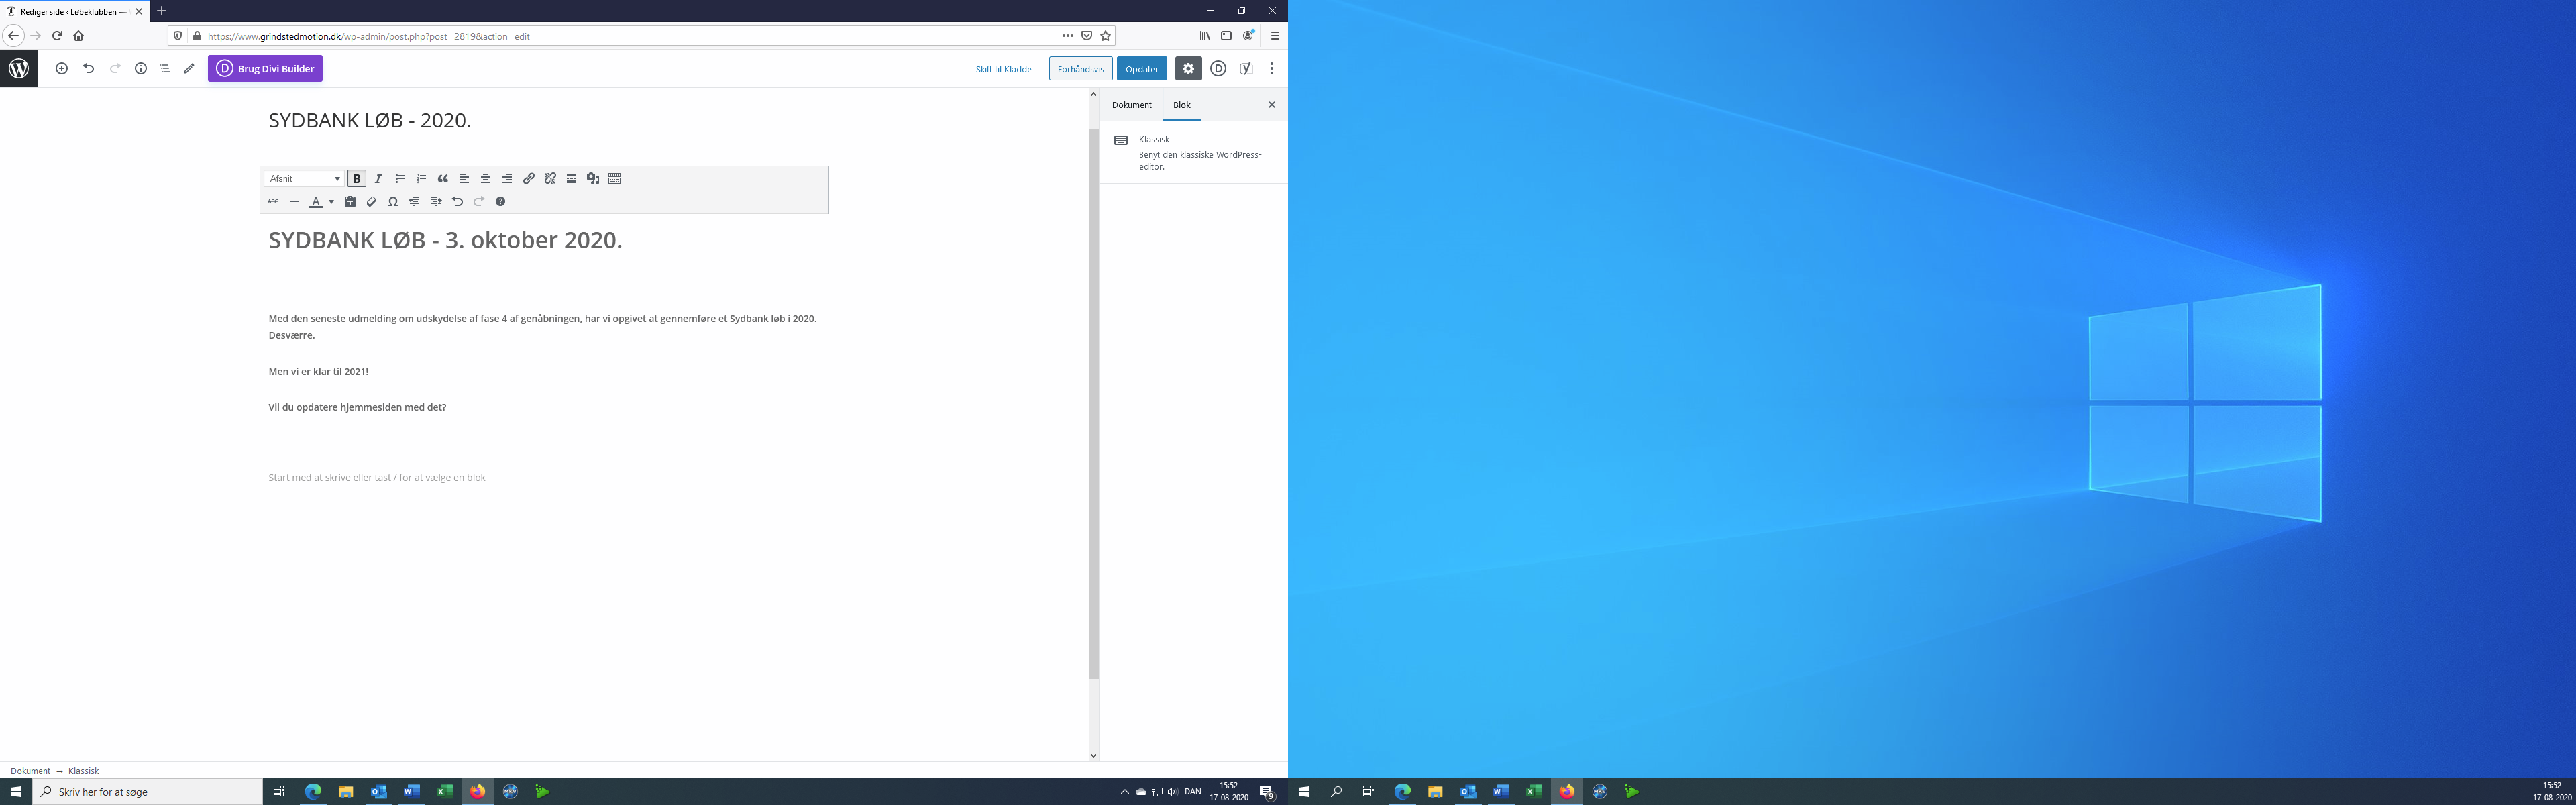Click the Firefox address bar URL
This screenshot has height=805, width=2576.
pos(369,36)
